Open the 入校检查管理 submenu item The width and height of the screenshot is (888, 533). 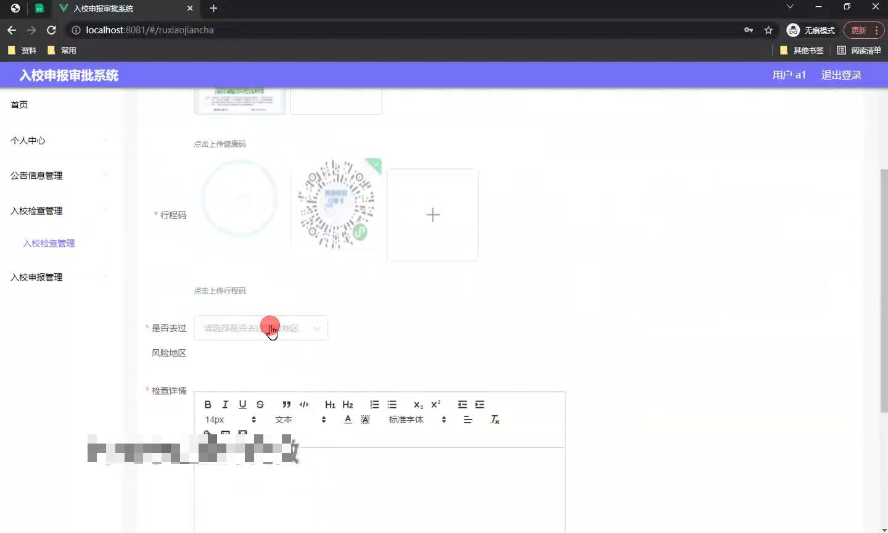49,244
